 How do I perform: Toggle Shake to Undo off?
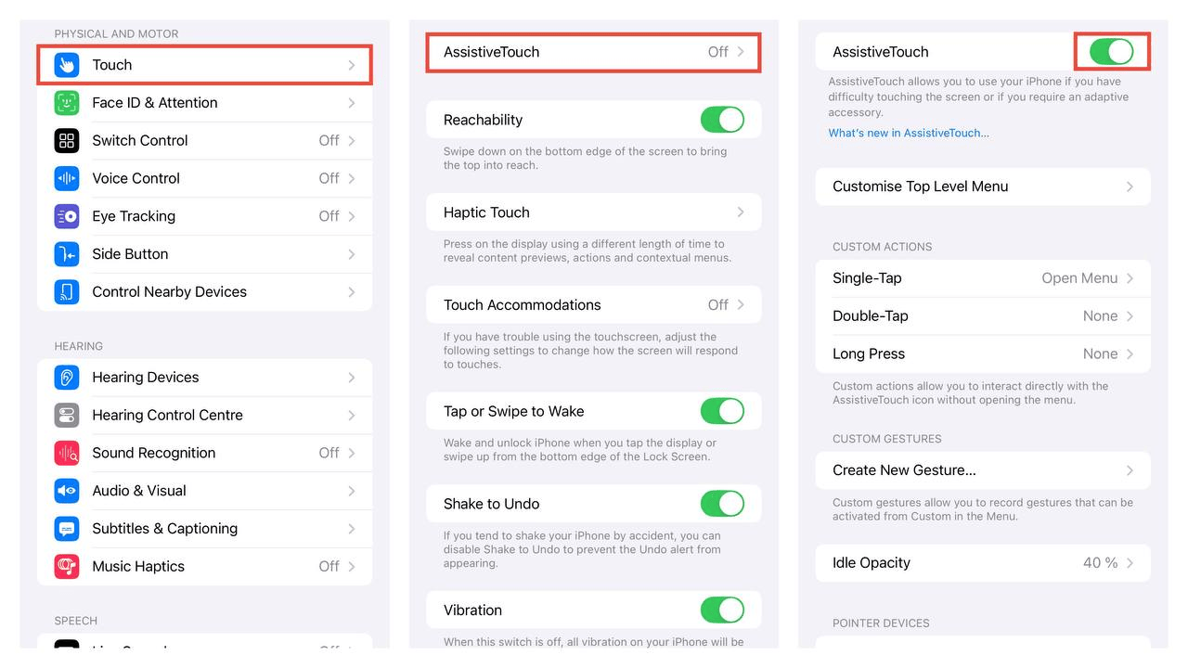pos(722,504)
